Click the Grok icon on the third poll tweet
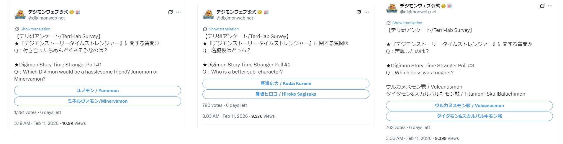The image size is (563, 144). 542,6
